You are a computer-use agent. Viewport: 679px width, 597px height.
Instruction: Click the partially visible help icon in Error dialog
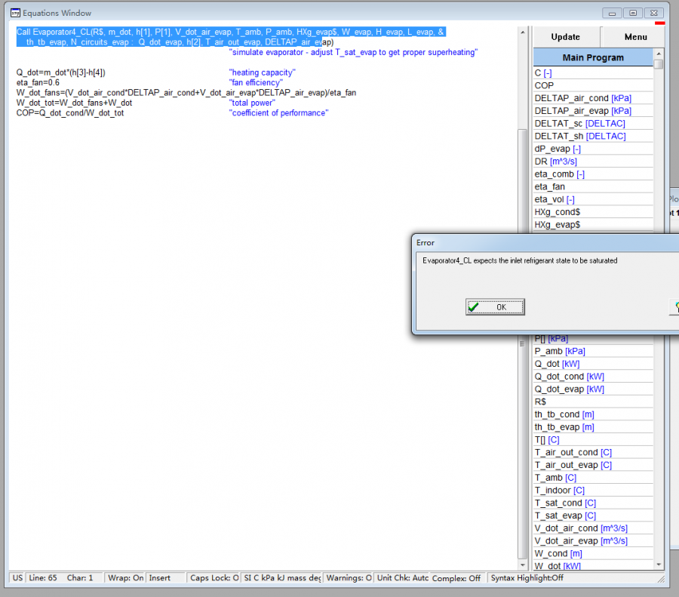674,307
